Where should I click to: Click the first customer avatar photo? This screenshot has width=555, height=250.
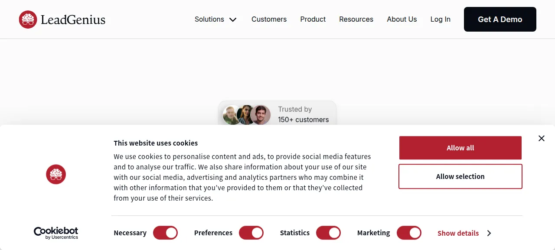[x=231, y=115]
